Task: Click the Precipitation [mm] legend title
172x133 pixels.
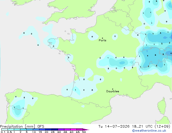Action: tap(18, 126)
